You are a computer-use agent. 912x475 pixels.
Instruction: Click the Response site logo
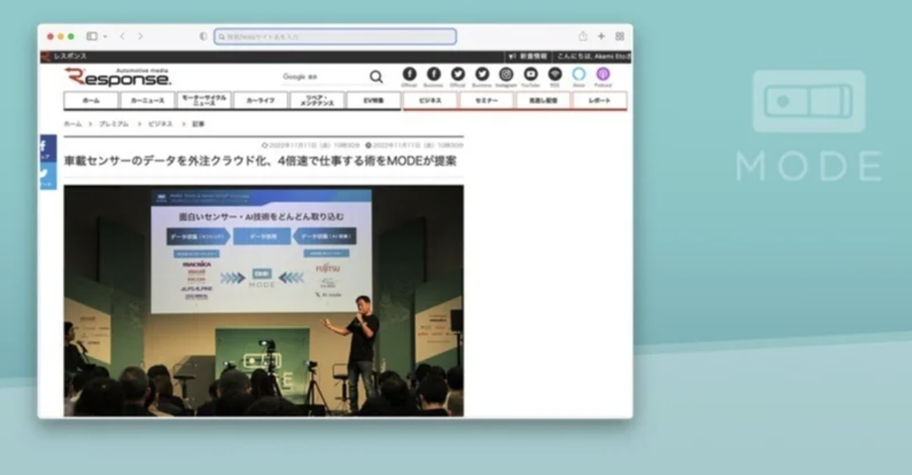pyautogui.click(x=118, y=77)
